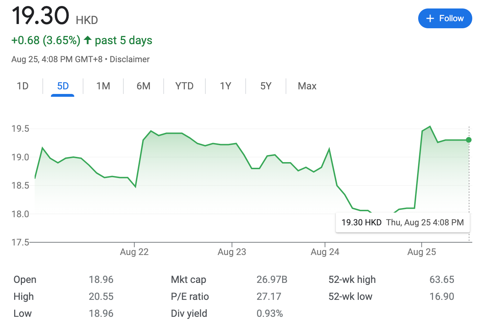Click the green endpoint dot on chart
Screen dimensions: 497x332
pyautogui.click(x=469, y=140)
